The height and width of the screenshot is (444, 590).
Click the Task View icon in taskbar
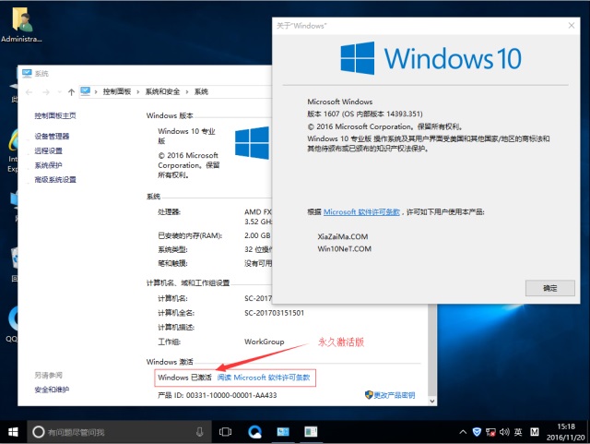(225, 432)
